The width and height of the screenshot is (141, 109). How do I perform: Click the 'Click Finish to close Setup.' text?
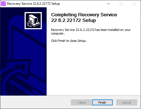point(69,41)
